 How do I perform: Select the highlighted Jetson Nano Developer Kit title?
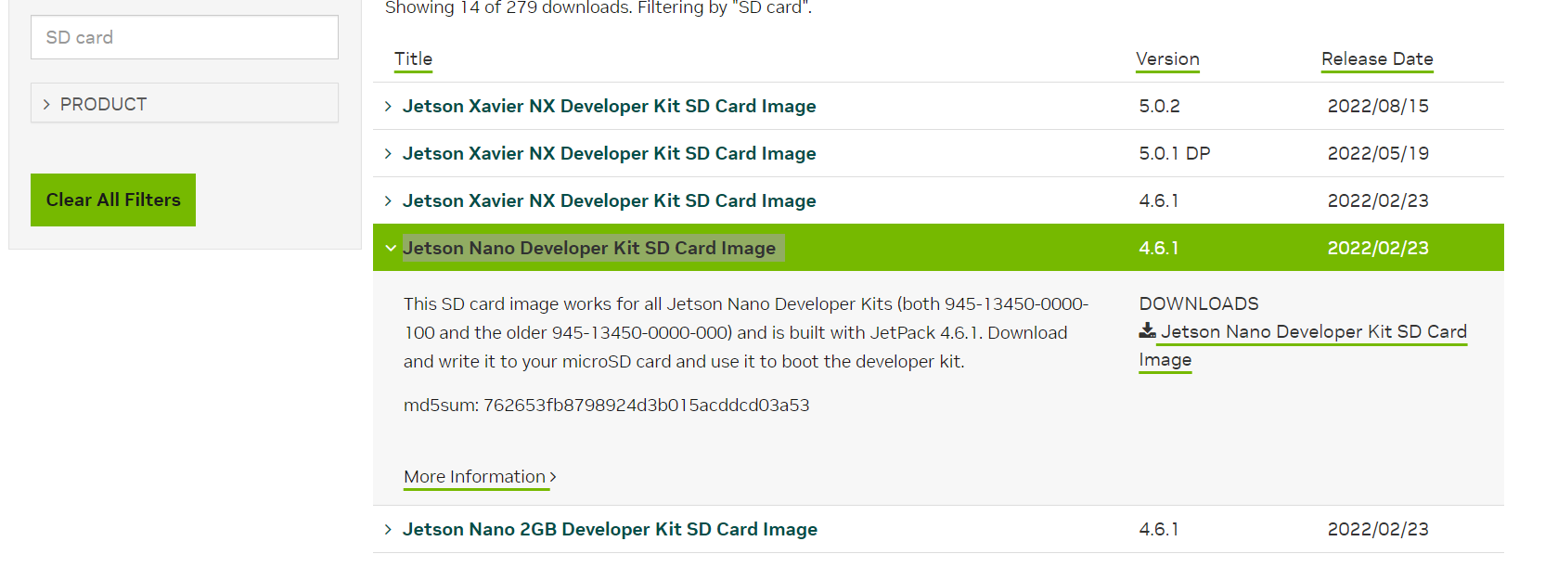coord(589,248)
